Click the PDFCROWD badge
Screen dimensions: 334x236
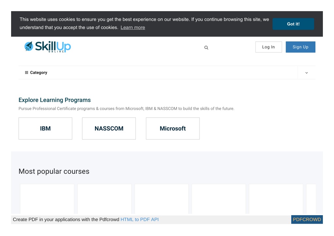tap(307, 219)
